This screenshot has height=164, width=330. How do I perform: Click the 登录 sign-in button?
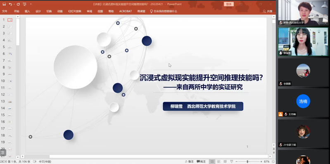point(229,4)
